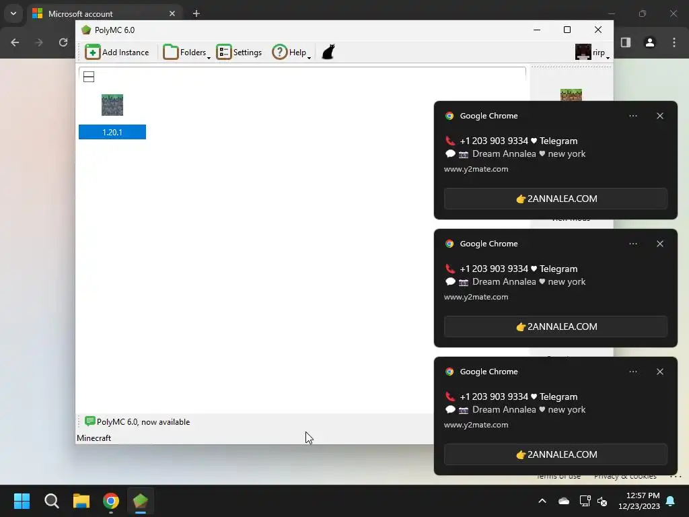Image resolution: width=689 pixels, height=517 pixels.
Task: Open the Windows Start menu
Action: point(22,501)
